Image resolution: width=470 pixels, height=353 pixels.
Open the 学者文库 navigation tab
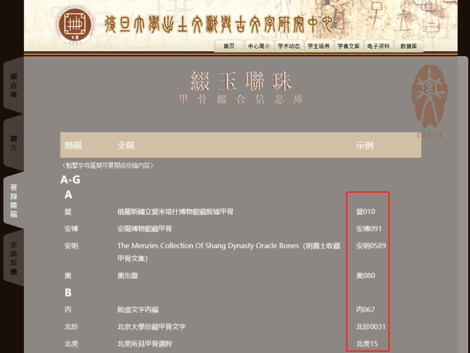349,46
